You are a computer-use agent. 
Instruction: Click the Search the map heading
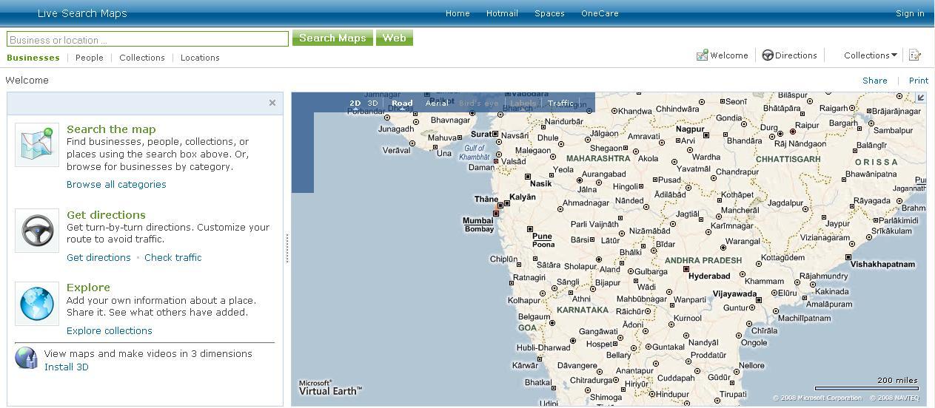111,129
